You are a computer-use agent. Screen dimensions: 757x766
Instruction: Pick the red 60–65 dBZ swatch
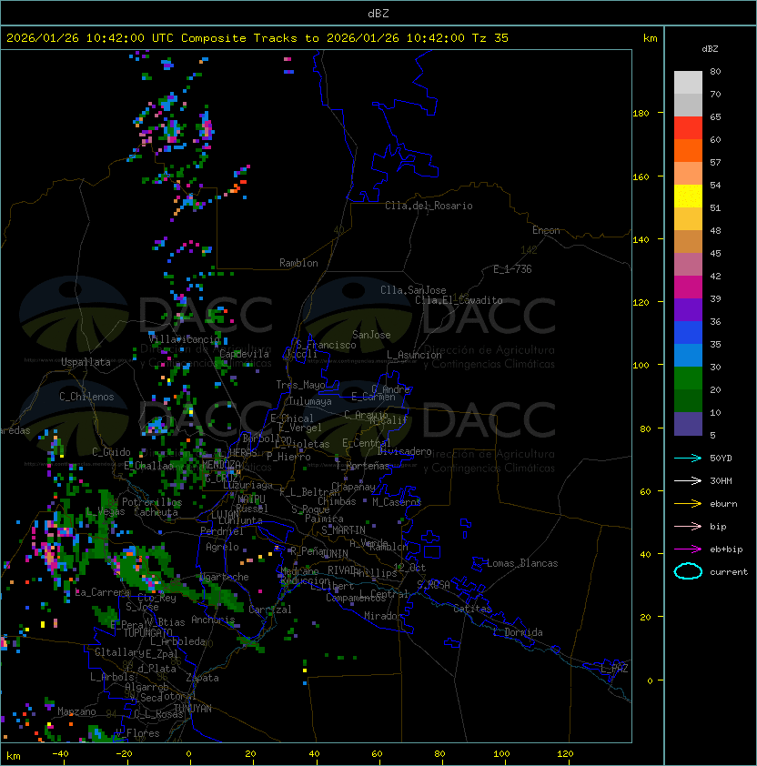coord(688,128)
